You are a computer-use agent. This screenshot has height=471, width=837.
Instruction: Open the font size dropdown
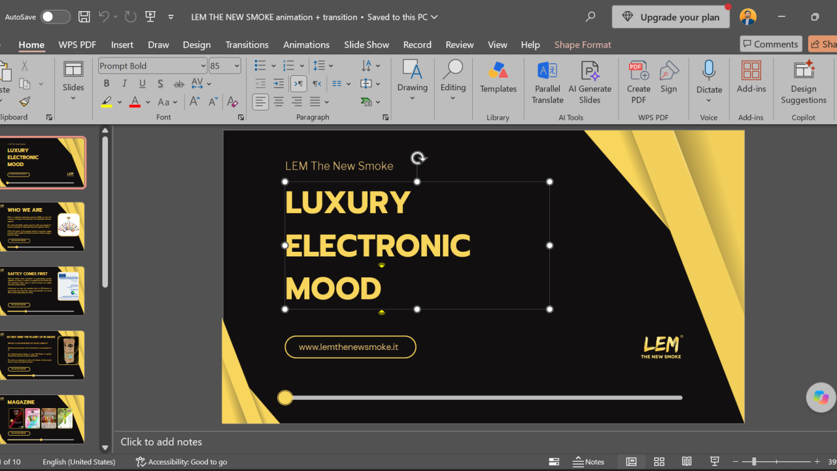[x=237, y=66]
